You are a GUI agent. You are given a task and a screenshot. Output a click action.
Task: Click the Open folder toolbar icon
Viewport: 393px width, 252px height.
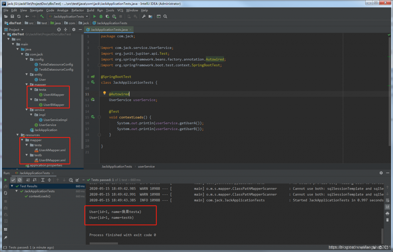6,16
